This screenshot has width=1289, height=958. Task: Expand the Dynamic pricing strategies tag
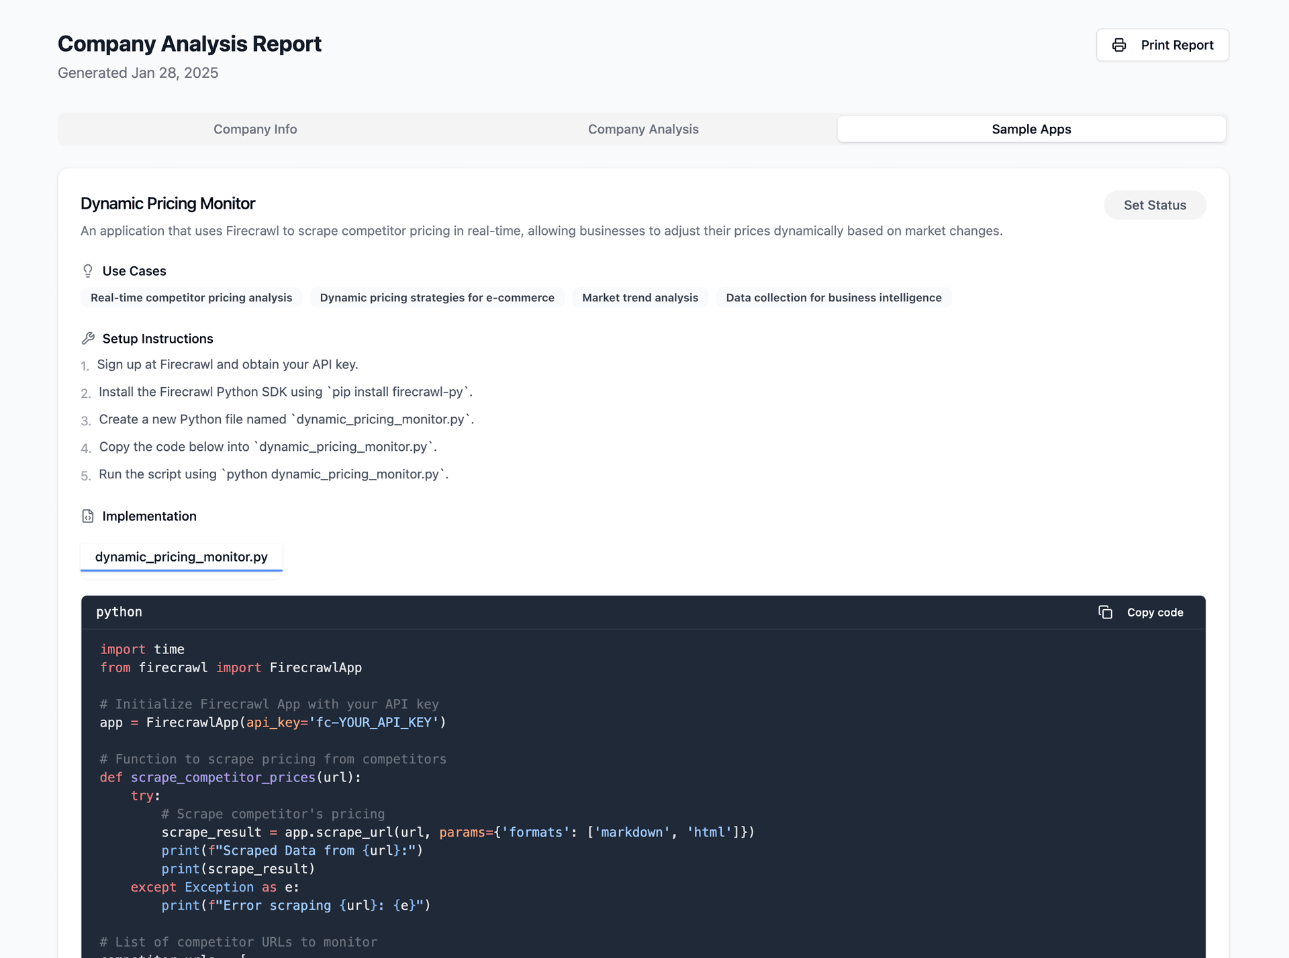(x=436, y=297)
